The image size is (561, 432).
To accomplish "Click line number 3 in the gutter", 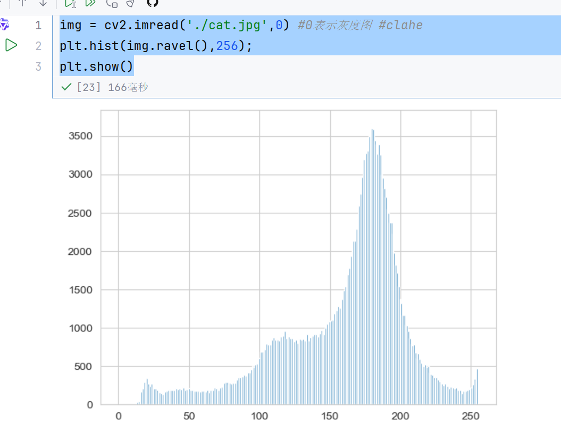I will [38, 67].
